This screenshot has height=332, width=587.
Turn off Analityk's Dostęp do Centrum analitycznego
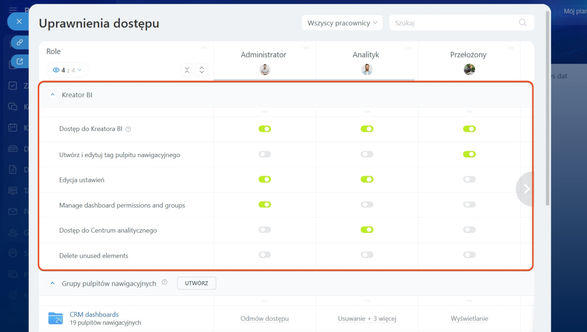point(367,230)
